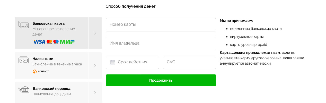326x103 pixels.
Task: Click the bank card icon
Action: click(x=23, y=24)
